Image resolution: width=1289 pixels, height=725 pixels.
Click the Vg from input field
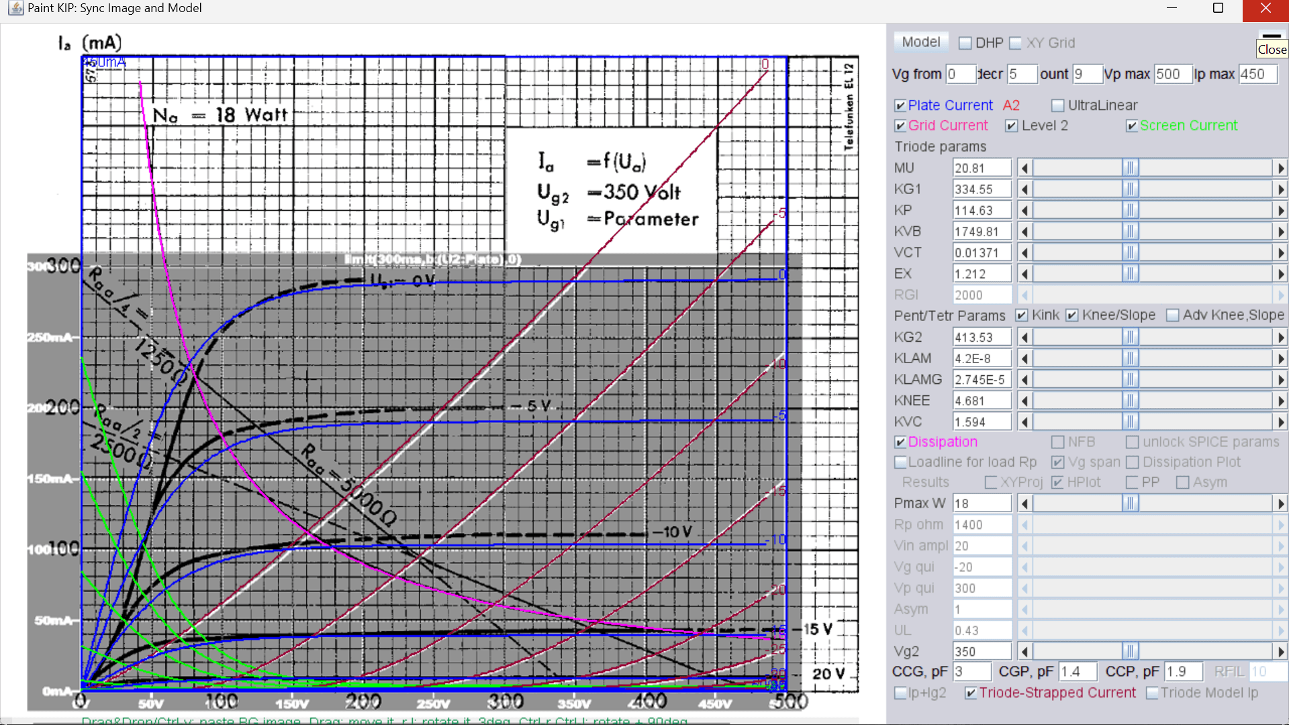click(961, 74)
